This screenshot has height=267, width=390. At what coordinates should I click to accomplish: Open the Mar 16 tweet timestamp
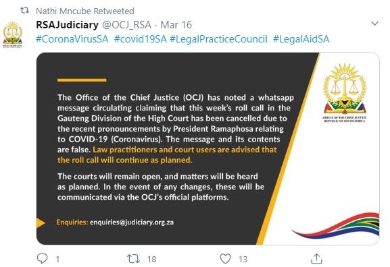176,25
